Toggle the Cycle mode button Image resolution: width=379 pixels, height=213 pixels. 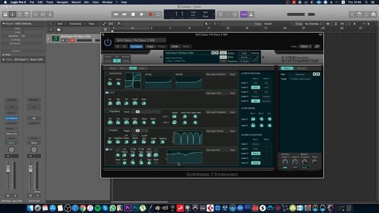[159, 14]
